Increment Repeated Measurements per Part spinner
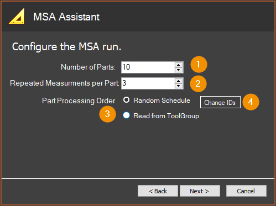The image size is (276, 206). (x=178, y=81)
